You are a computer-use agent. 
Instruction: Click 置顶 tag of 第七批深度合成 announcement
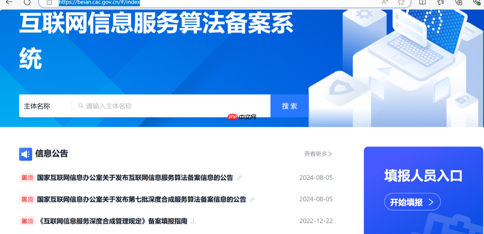click(x=27, y=200)
